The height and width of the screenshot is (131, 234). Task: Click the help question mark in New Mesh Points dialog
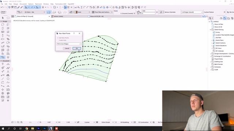[x=74, y=33]
